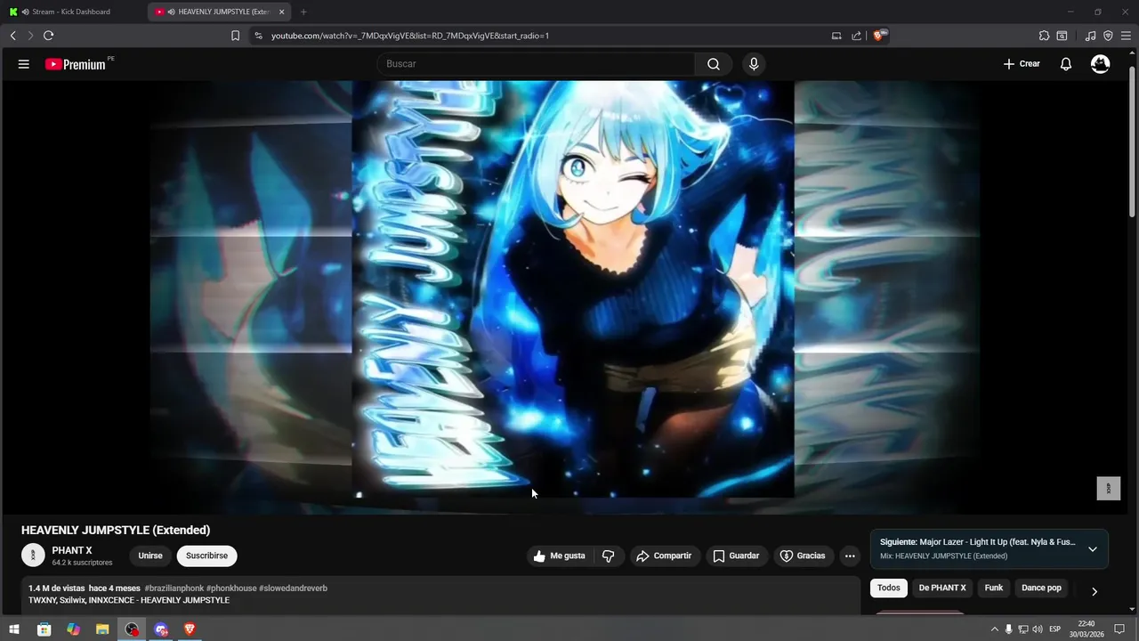Select the Todos filter chip
This screenshot has width=1139, height=641.
coord(889,588)
